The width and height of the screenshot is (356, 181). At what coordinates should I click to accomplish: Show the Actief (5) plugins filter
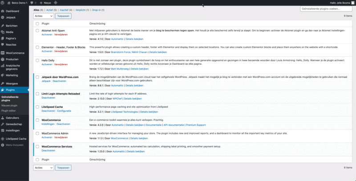pyautogui.click(x=51, y=10)
